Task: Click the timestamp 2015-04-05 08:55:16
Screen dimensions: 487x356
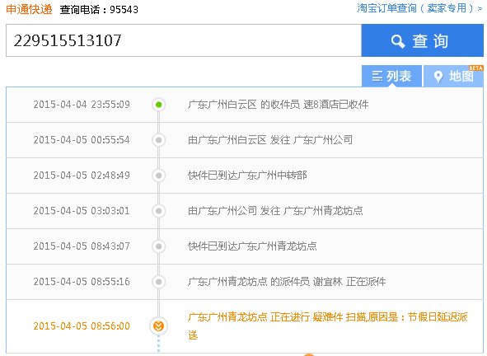Action: 82,282
